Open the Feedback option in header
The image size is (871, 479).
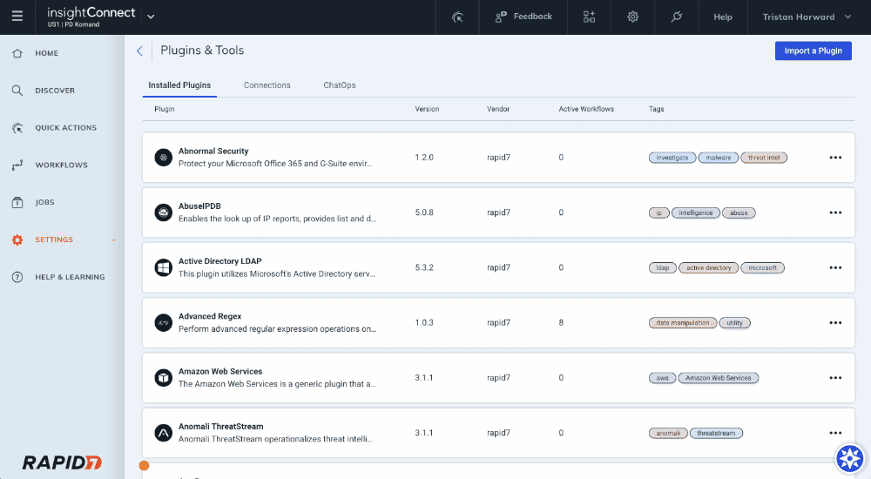pyautogui.click(x=523, y=17)
